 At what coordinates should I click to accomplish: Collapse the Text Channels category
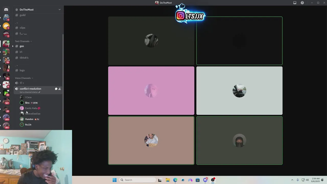[x=23, y=41]
